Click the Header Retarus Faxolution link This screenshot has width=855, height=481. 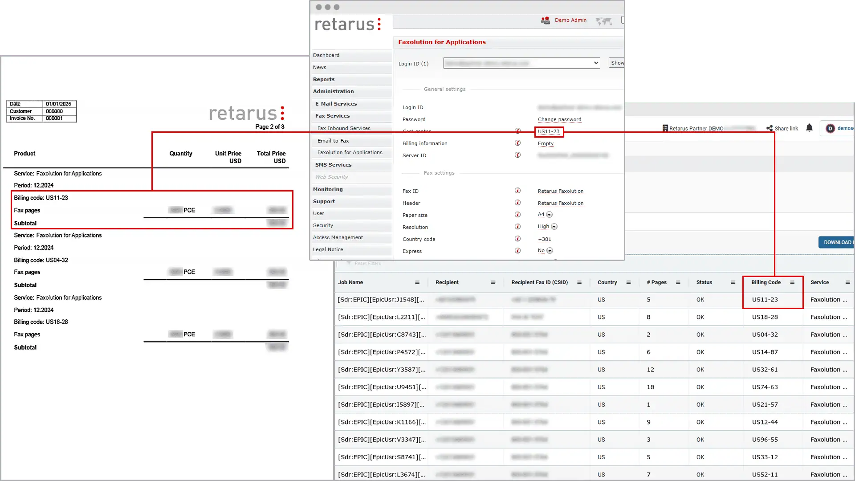click(560, 203)
